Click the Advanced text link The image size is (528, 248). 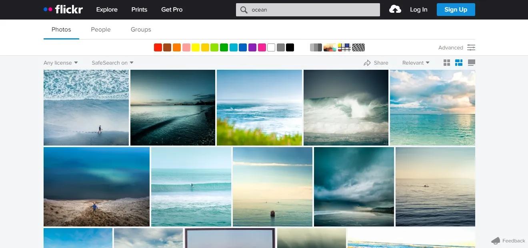(x=450, y=47)
